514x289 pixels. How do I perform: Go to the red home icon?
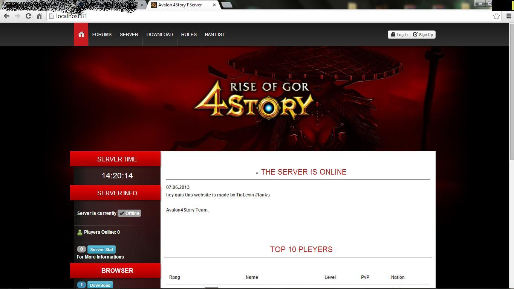81,34
